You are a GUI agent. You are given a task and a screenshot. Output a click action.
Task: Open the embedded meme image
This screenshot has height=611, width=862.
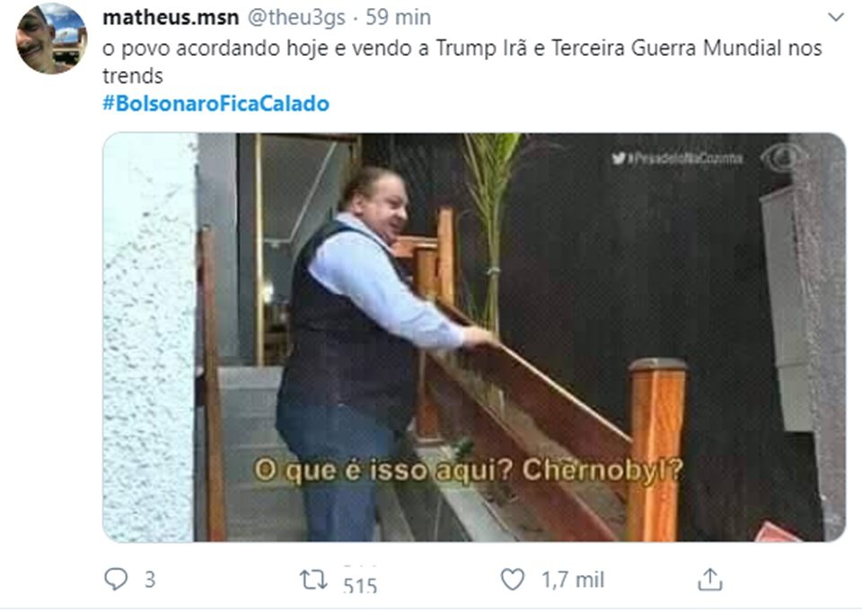coord(474,337)
